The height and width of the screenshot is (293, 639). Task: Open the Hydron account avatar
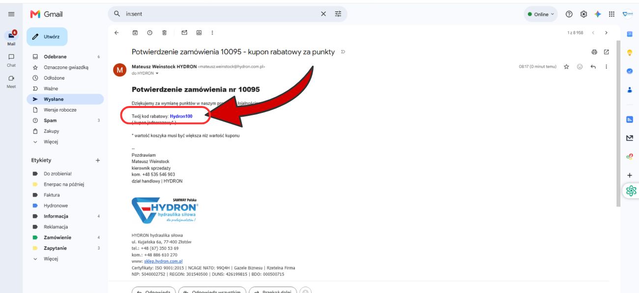pyautogui.click(x=628, y=14)
